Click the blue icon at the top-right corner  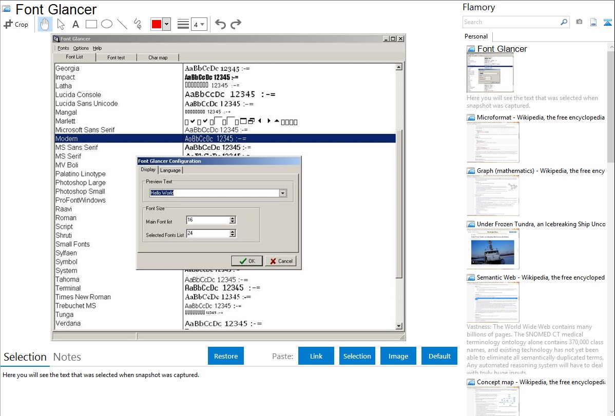click(607, 22)
